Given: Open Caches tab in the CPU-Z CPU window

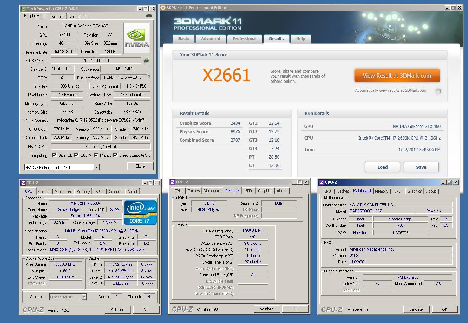Looking at the screenshot, I should [x=44, y=192].
